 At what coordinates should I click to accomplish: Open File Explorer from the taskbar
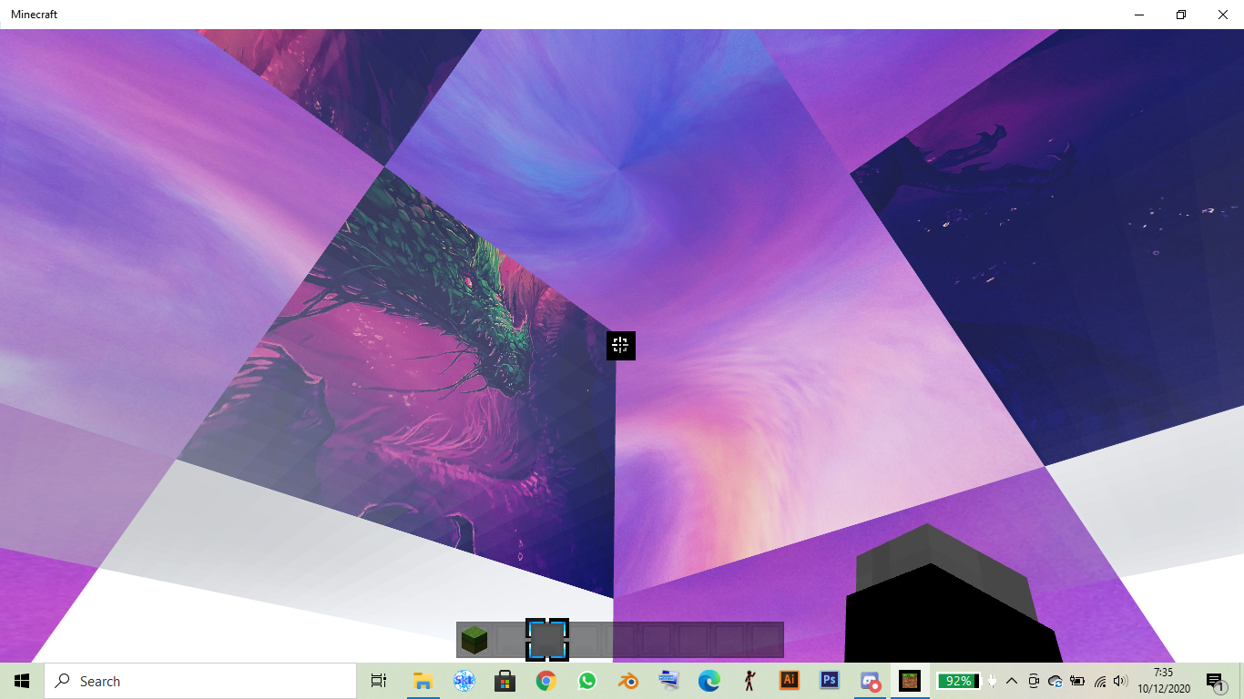pyautogui.click(x=423, y=681)
